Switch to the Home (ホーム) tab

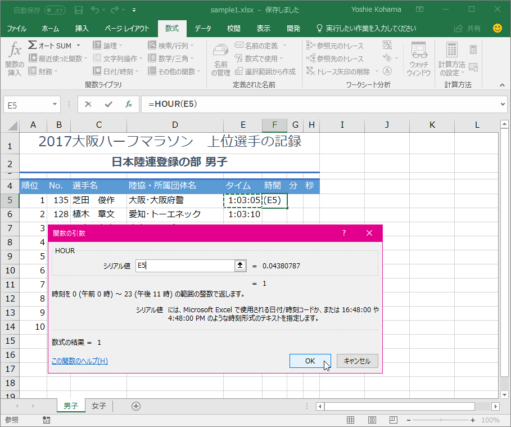50,28
